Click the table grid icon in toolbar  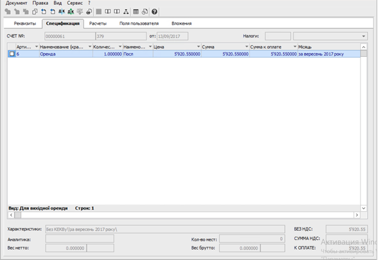136,11
